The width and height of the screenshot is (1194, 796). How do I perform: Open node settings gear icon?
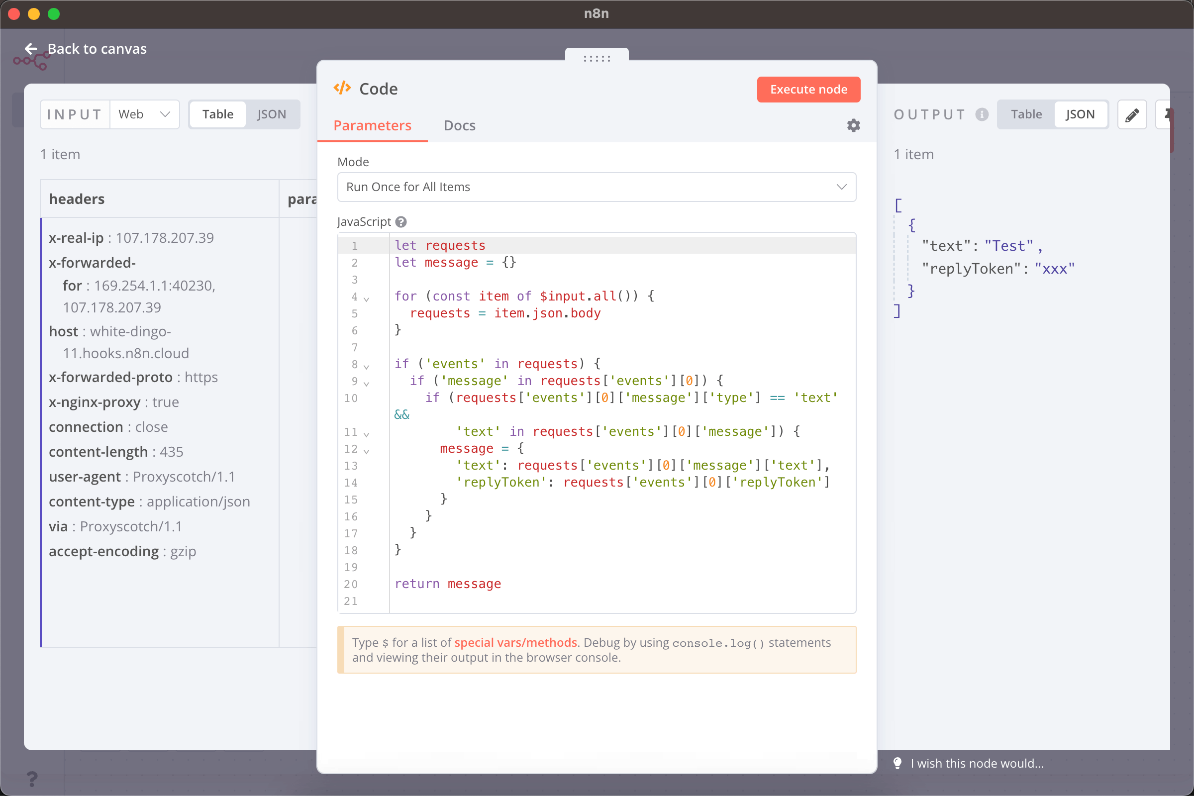853,125
